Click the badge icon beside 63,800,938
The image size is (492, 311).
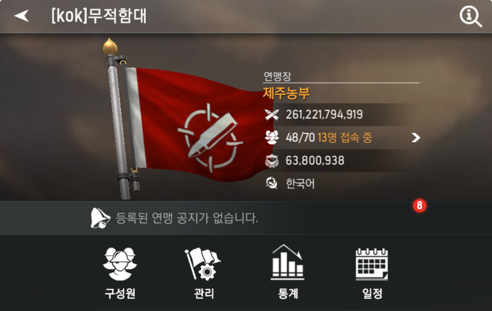pyautogui.click(x=272, y=160)
